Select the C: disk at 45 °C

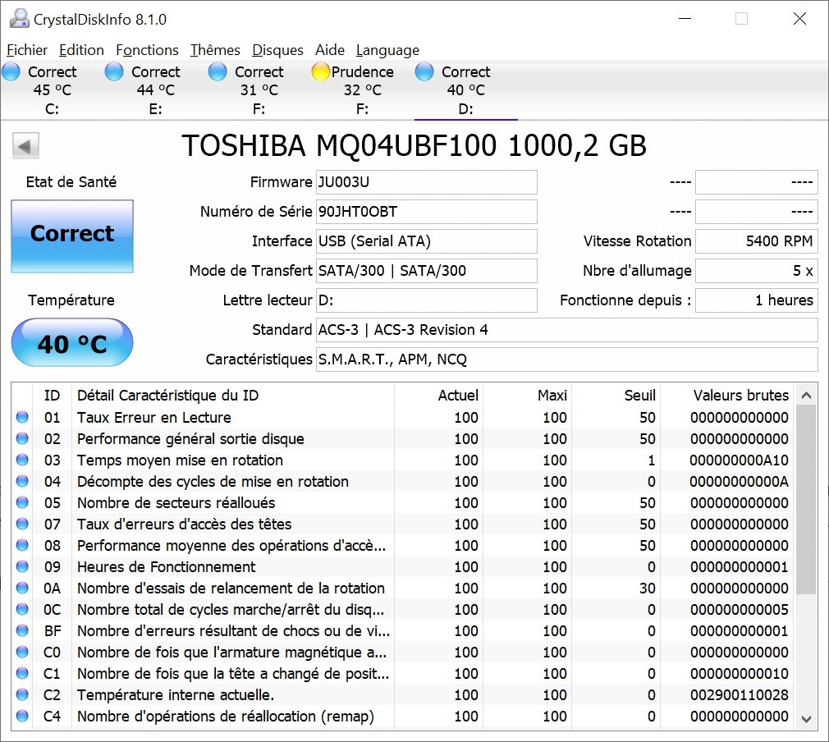pyautogui.click(x=52, y=90)
